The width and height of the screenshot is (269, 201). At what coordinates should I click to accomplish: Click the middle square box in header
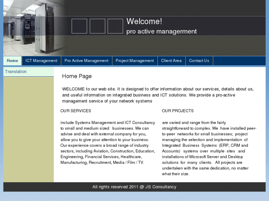pos(97,26)
